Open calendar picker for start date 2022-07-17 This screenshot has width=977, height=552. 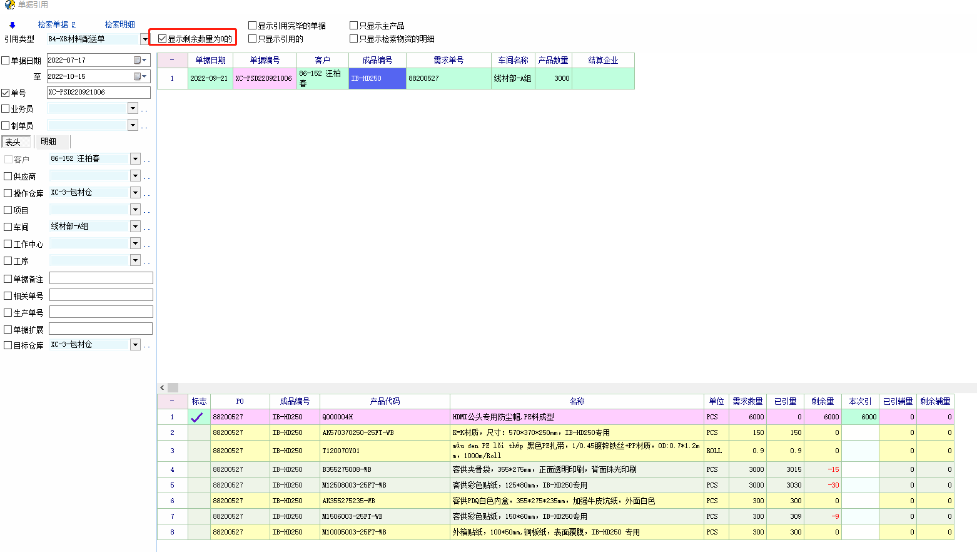click(140, 60)
